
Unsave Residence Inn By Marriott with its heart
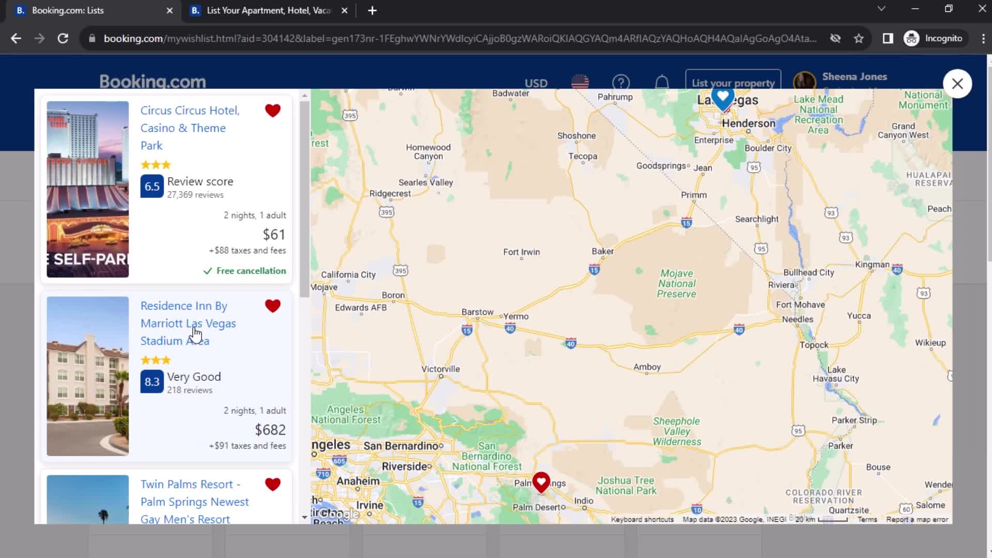pyautogui.click(x=273, y=306)
